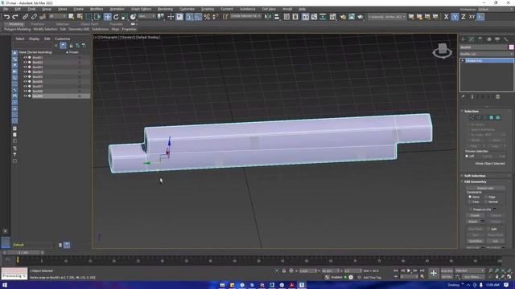Viewport: 515px width, 289px height.
Task: Switch to the Modeling ribbon tab
Action: click(x=15, y=24)
